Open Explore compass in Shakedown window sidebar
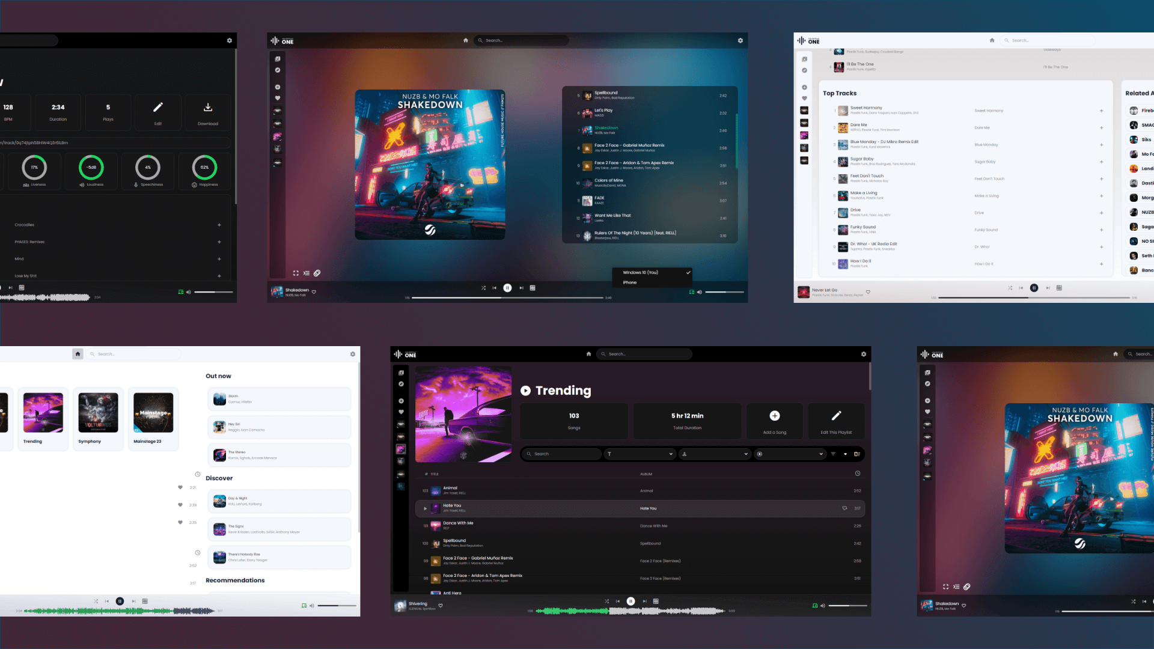 [x=278, y=70]
